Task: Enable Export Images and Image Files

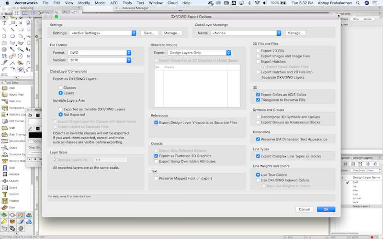Action: 258,56
